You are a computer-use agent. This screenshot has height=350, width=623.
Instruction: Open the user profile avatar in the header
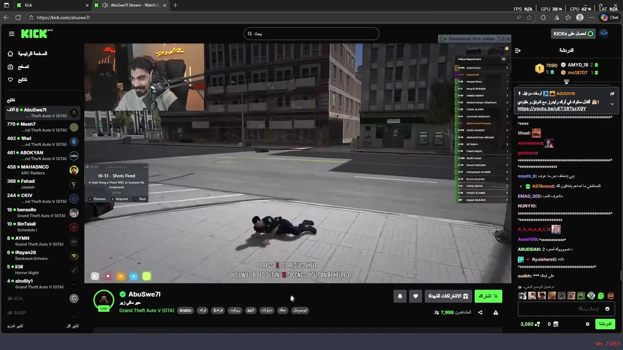pos(604,34)
